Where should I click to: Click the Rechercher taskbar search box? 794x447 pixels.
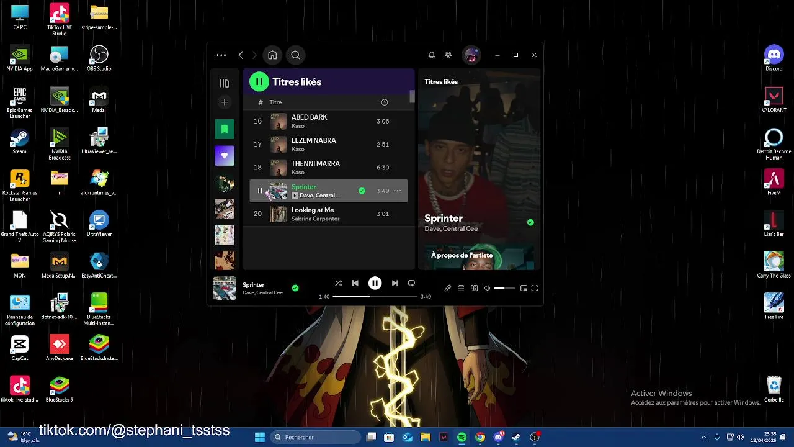click(315, 437)
